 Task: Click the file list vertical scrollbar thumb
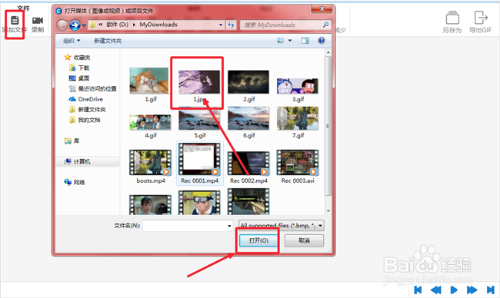point(328,126)
